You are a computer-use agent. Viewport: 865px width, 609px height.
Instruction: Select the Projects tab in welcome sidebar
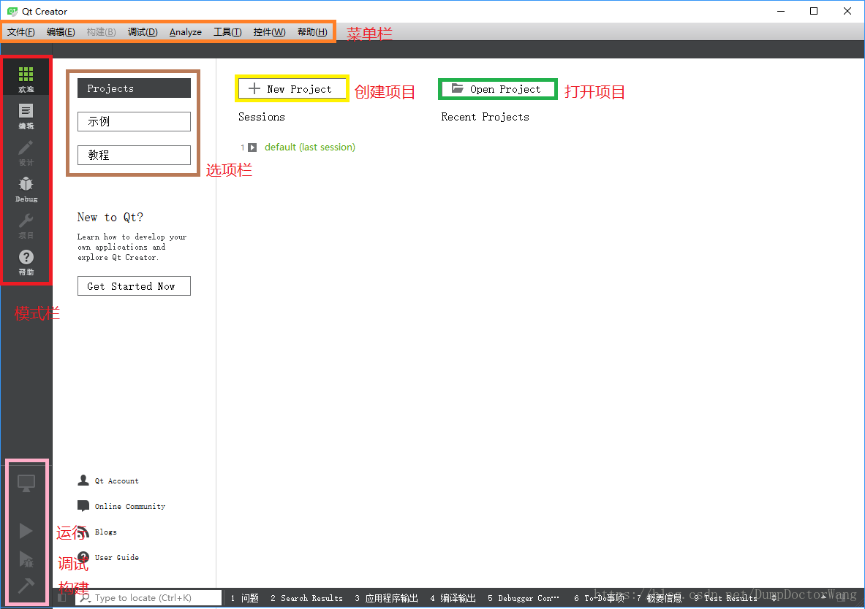(134, 88)
